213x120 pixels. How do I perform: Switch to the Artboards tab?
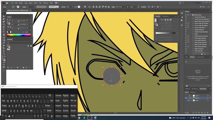193,92
